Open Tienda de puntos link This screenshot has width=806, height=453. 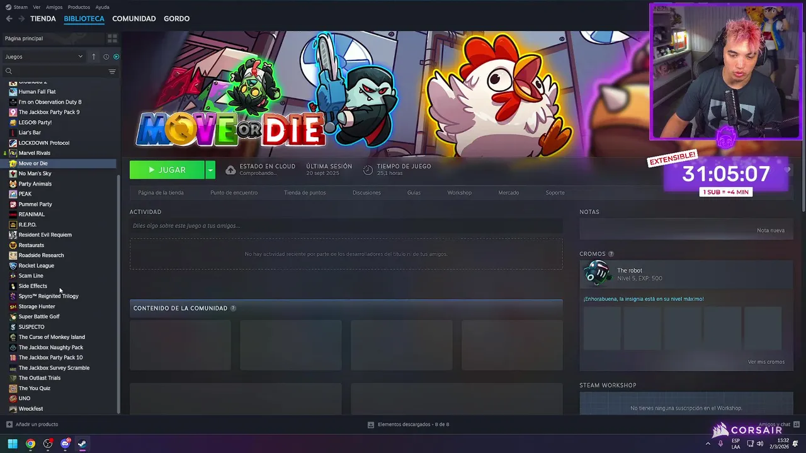tap(305, 193)
